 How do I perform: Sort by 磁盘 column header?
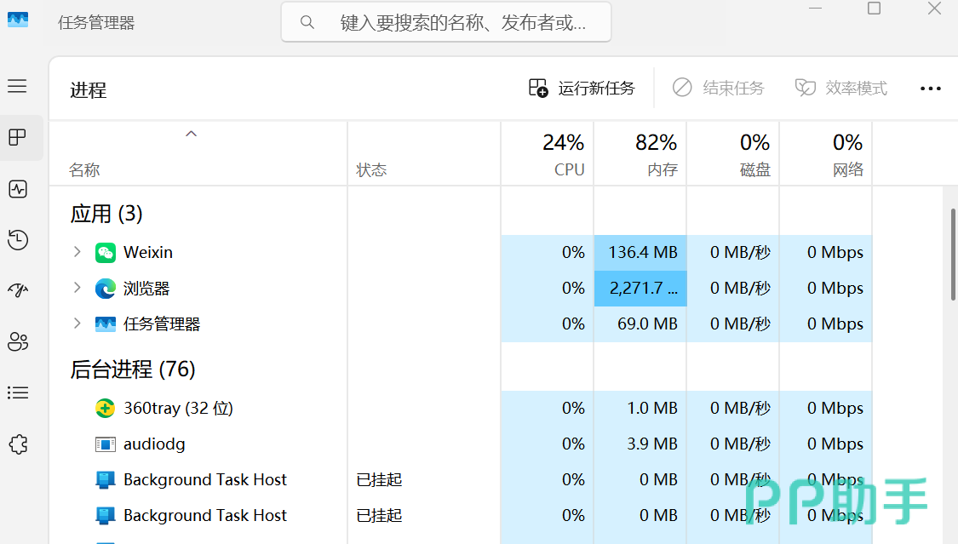[733, 153]
